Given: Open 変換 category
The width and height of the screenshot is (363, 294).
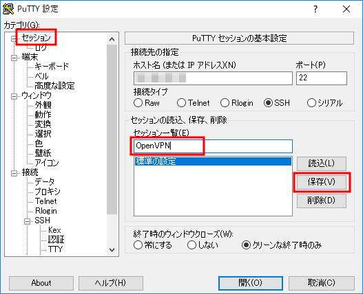Looking at the screenshot, I should click(x=43, y=124).
